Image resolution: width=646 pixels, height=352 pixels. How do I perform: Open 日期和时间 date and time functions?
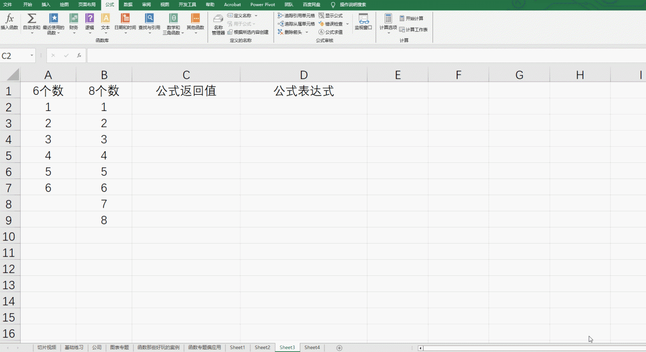(125, 24)
